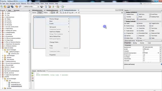Image resolution: width=162 pixels, height=91 pixels.
Task: Collapse the bases-de-datos project node
Action: coord(1,48)
